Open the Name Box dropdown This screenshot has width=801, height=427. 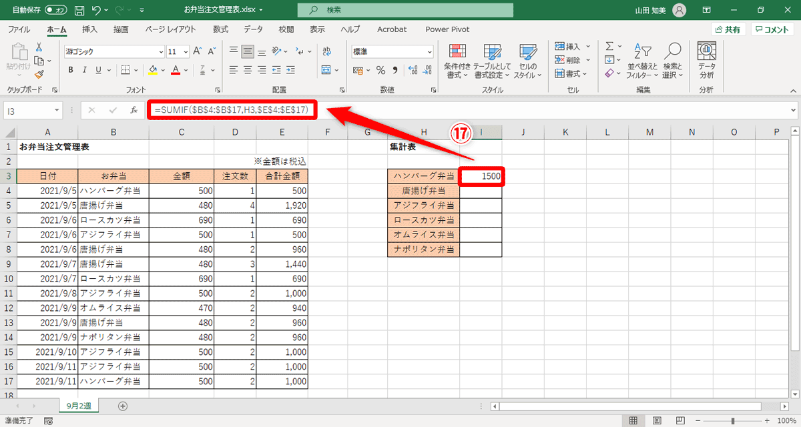57,110
